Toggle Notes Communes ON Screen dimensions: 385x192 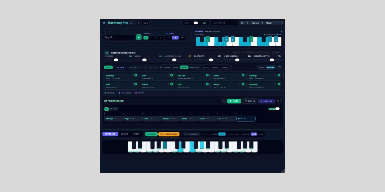tap(169, 134)
